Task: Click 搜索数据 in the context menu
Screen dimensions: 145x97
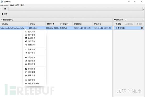Action: click(x=35, y=76)
